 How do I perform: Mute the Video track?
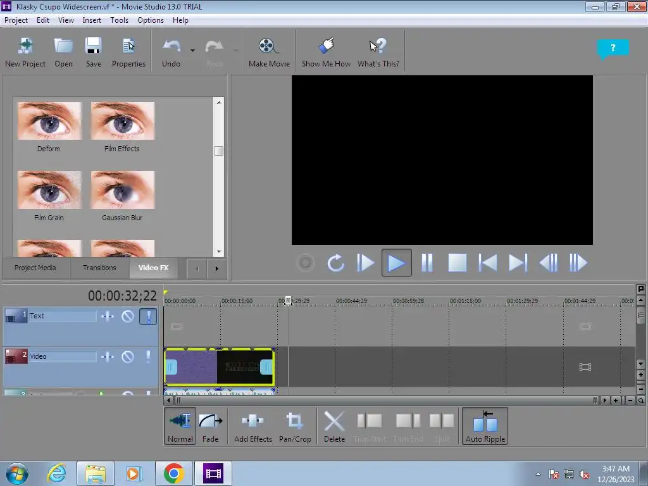128,357
